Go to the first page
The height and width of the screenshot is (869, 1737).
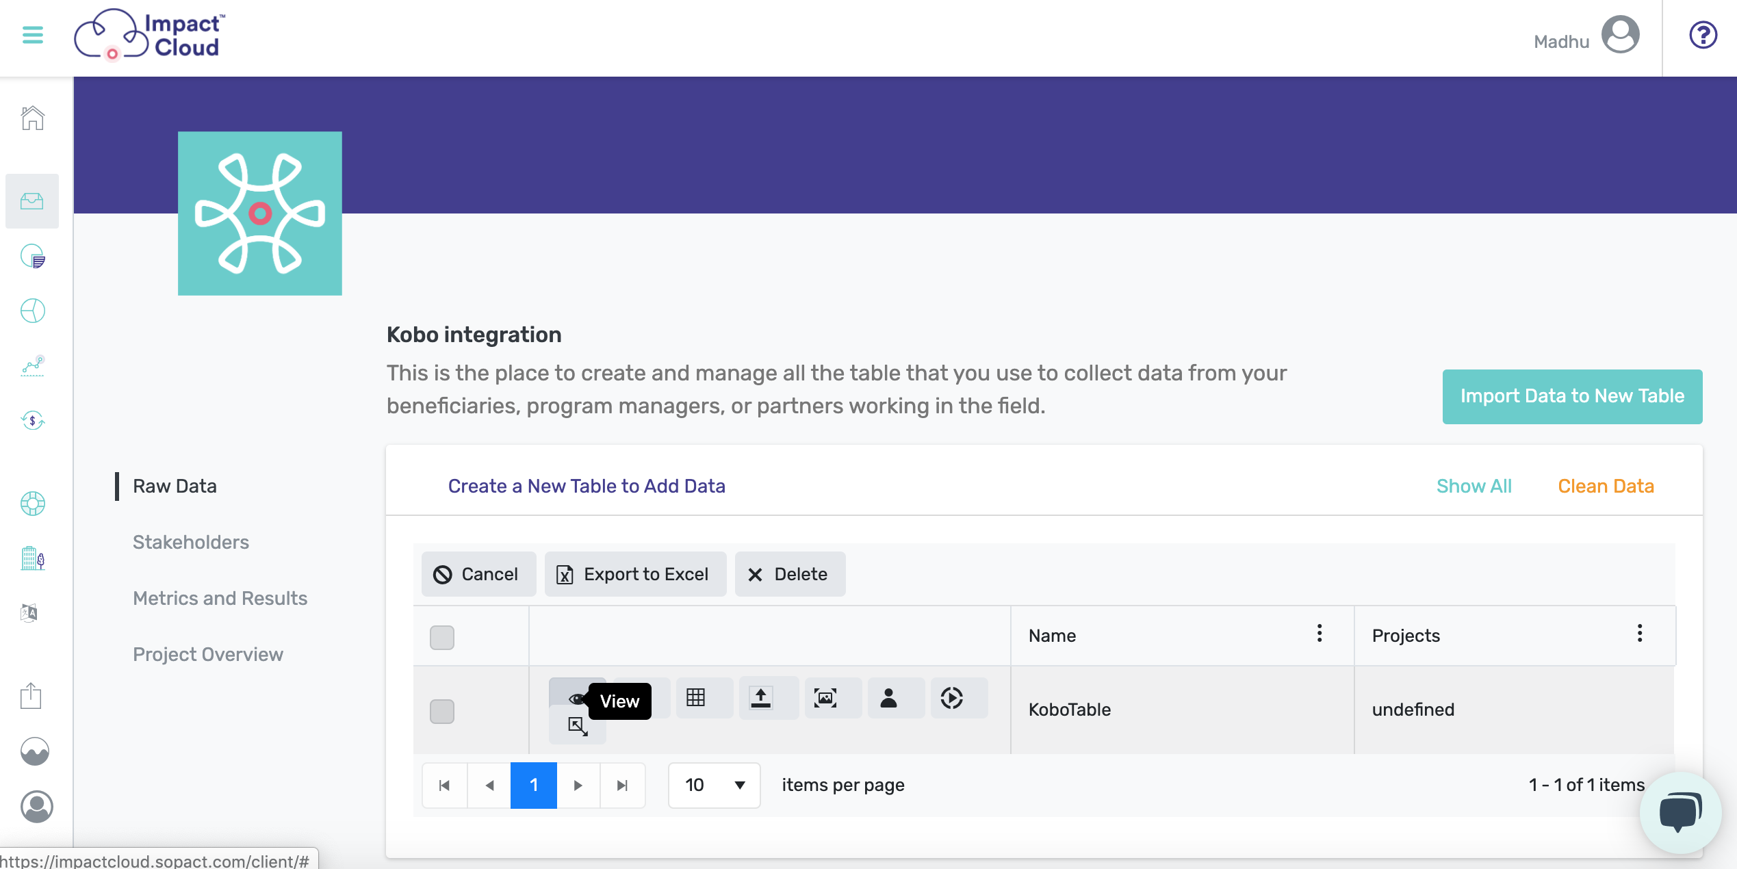(x=444, y=786)
